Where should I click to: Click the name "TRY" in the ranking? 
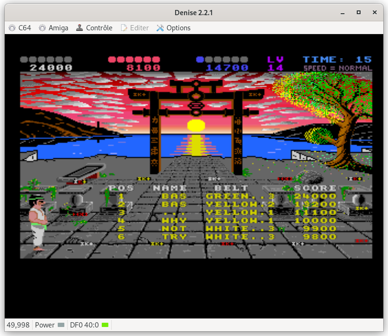pos(174,237)
